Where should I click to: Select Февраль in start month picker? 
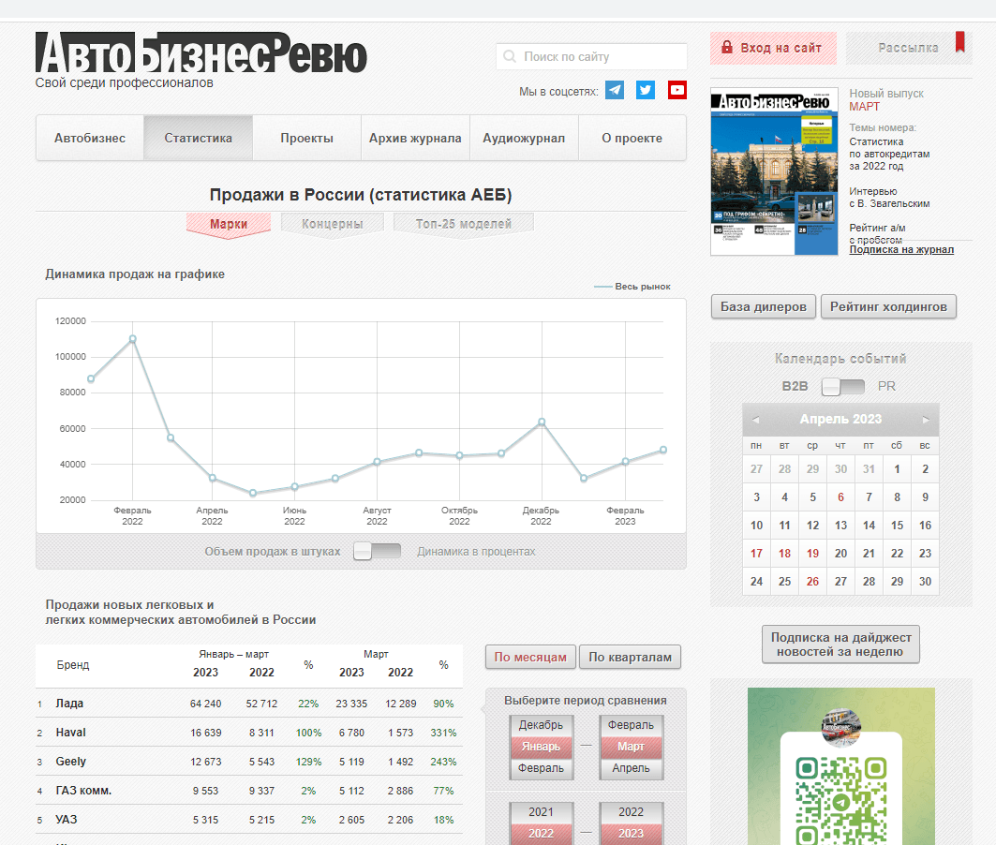point(542,768)
